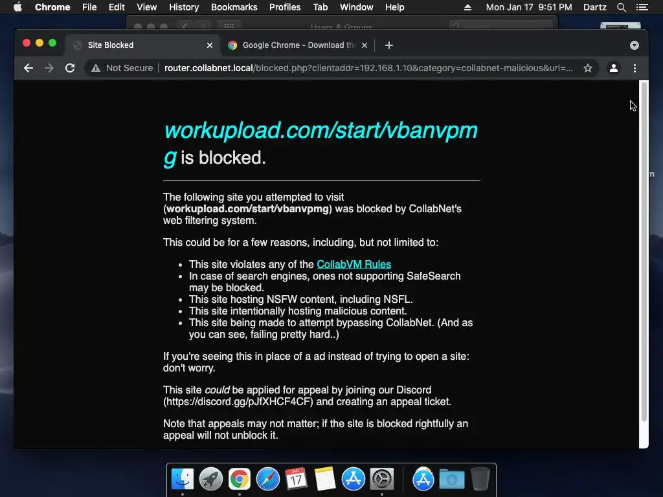663x497 pixels.
Task: Click the date and time in menu bar
Action: (529, 7)
